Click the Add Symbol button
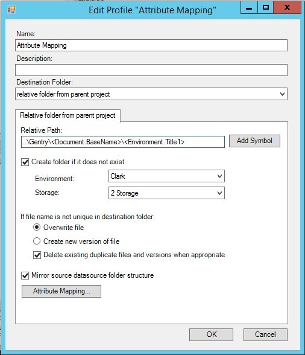 254,141
